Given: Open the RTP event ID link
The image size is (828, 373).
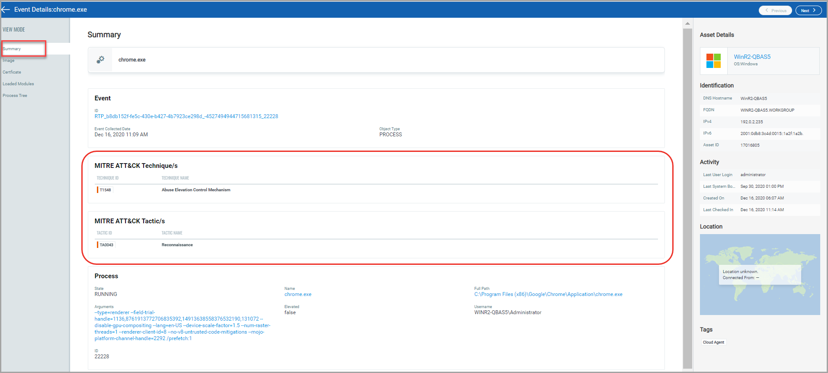Looking at the screenshot, I should coord(186,116).
